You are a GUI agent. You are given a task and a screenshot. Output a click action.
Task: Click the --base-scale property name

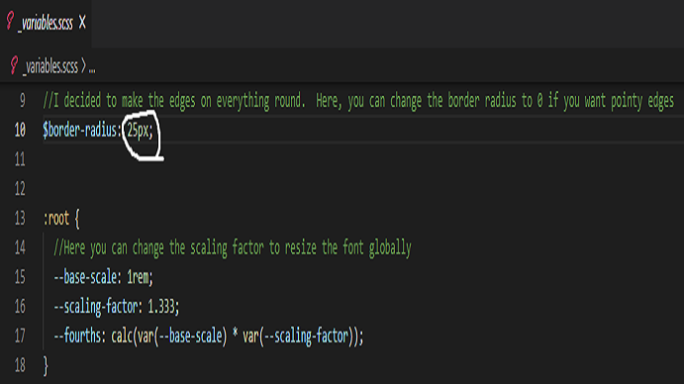pos(85,277)
